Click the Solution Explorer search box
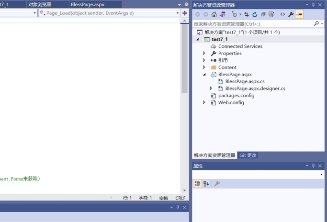 253,24
